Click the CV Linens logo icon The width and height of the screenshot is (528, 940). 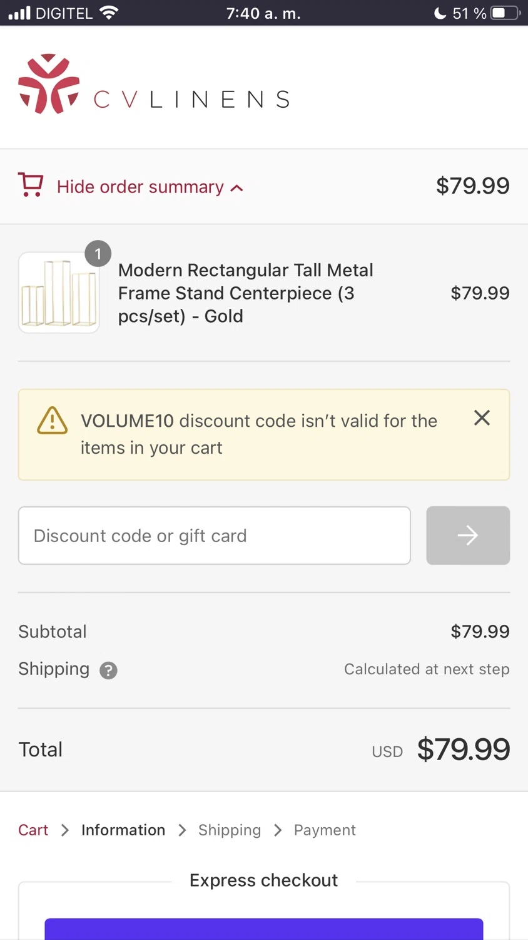pos(49,84)
